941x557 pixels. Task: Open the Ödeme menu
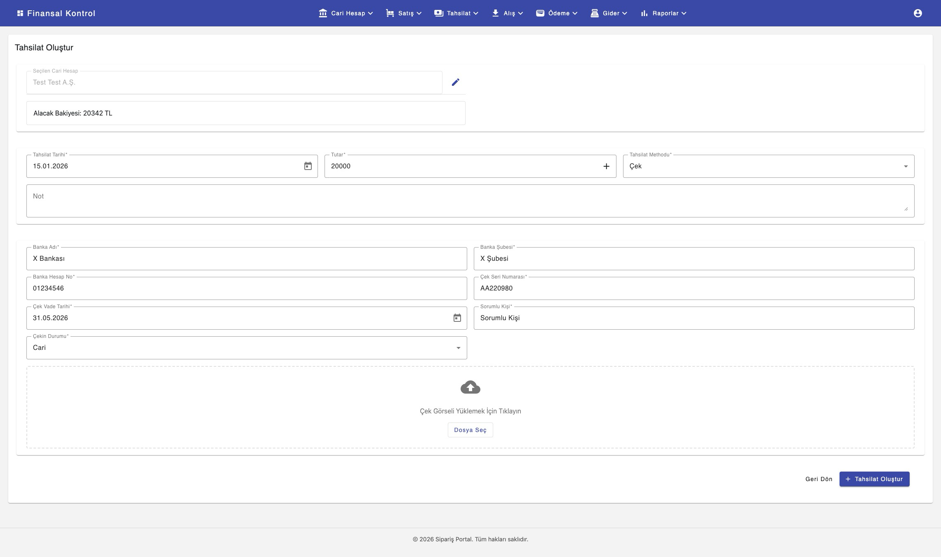coord(557,13)
